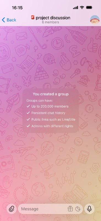The height and width of the screenshot is (221, 101).
Task: Click the timer icon beside the gift icon
Action: point(78,209)
